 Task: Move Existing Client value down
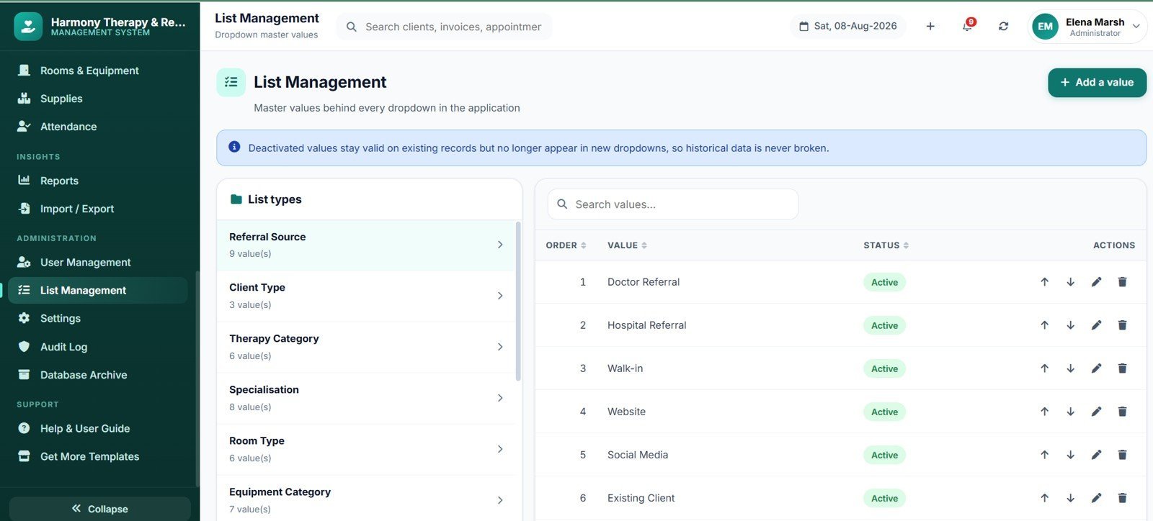tap(1070, 498)
